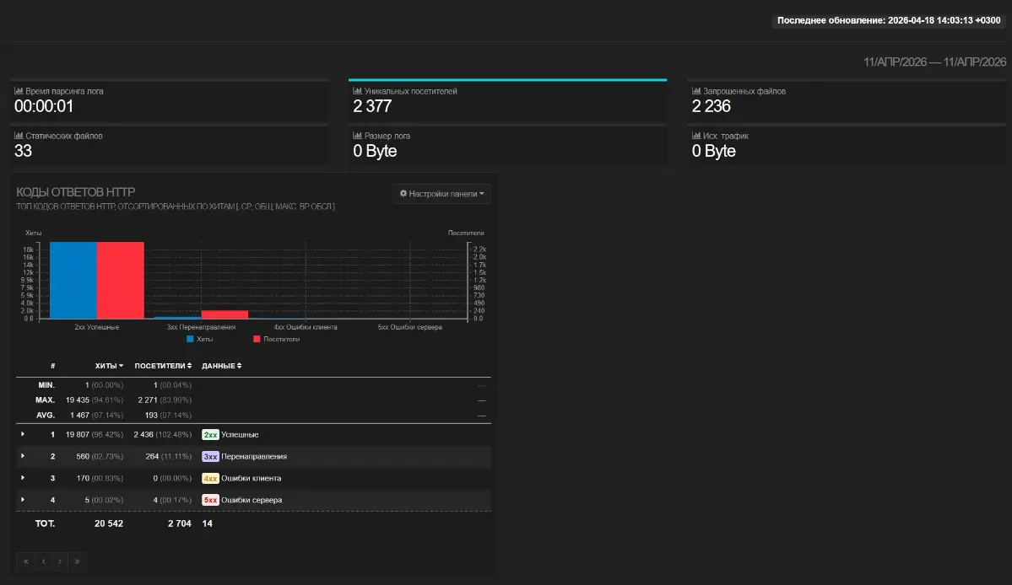1012x585 pixels.
Task: Go to previous page with single left arrow
Action: [x=42, y=561]
